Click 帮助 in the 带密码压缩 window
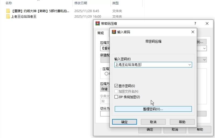The height and width of the screenshot is (138, 215). click(200, 129)
